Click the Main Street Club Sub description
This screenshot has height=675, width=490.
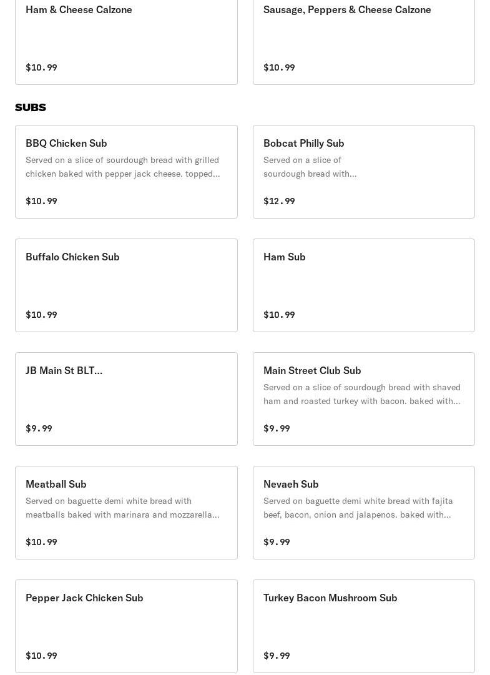coord(362,394)
